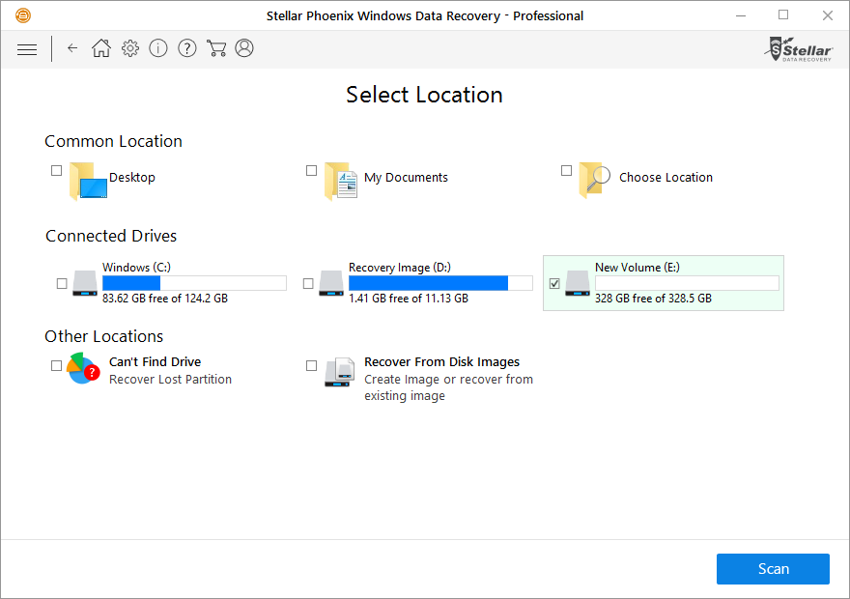
Task: Select the Choose Location label
Action: coord(666,177)
